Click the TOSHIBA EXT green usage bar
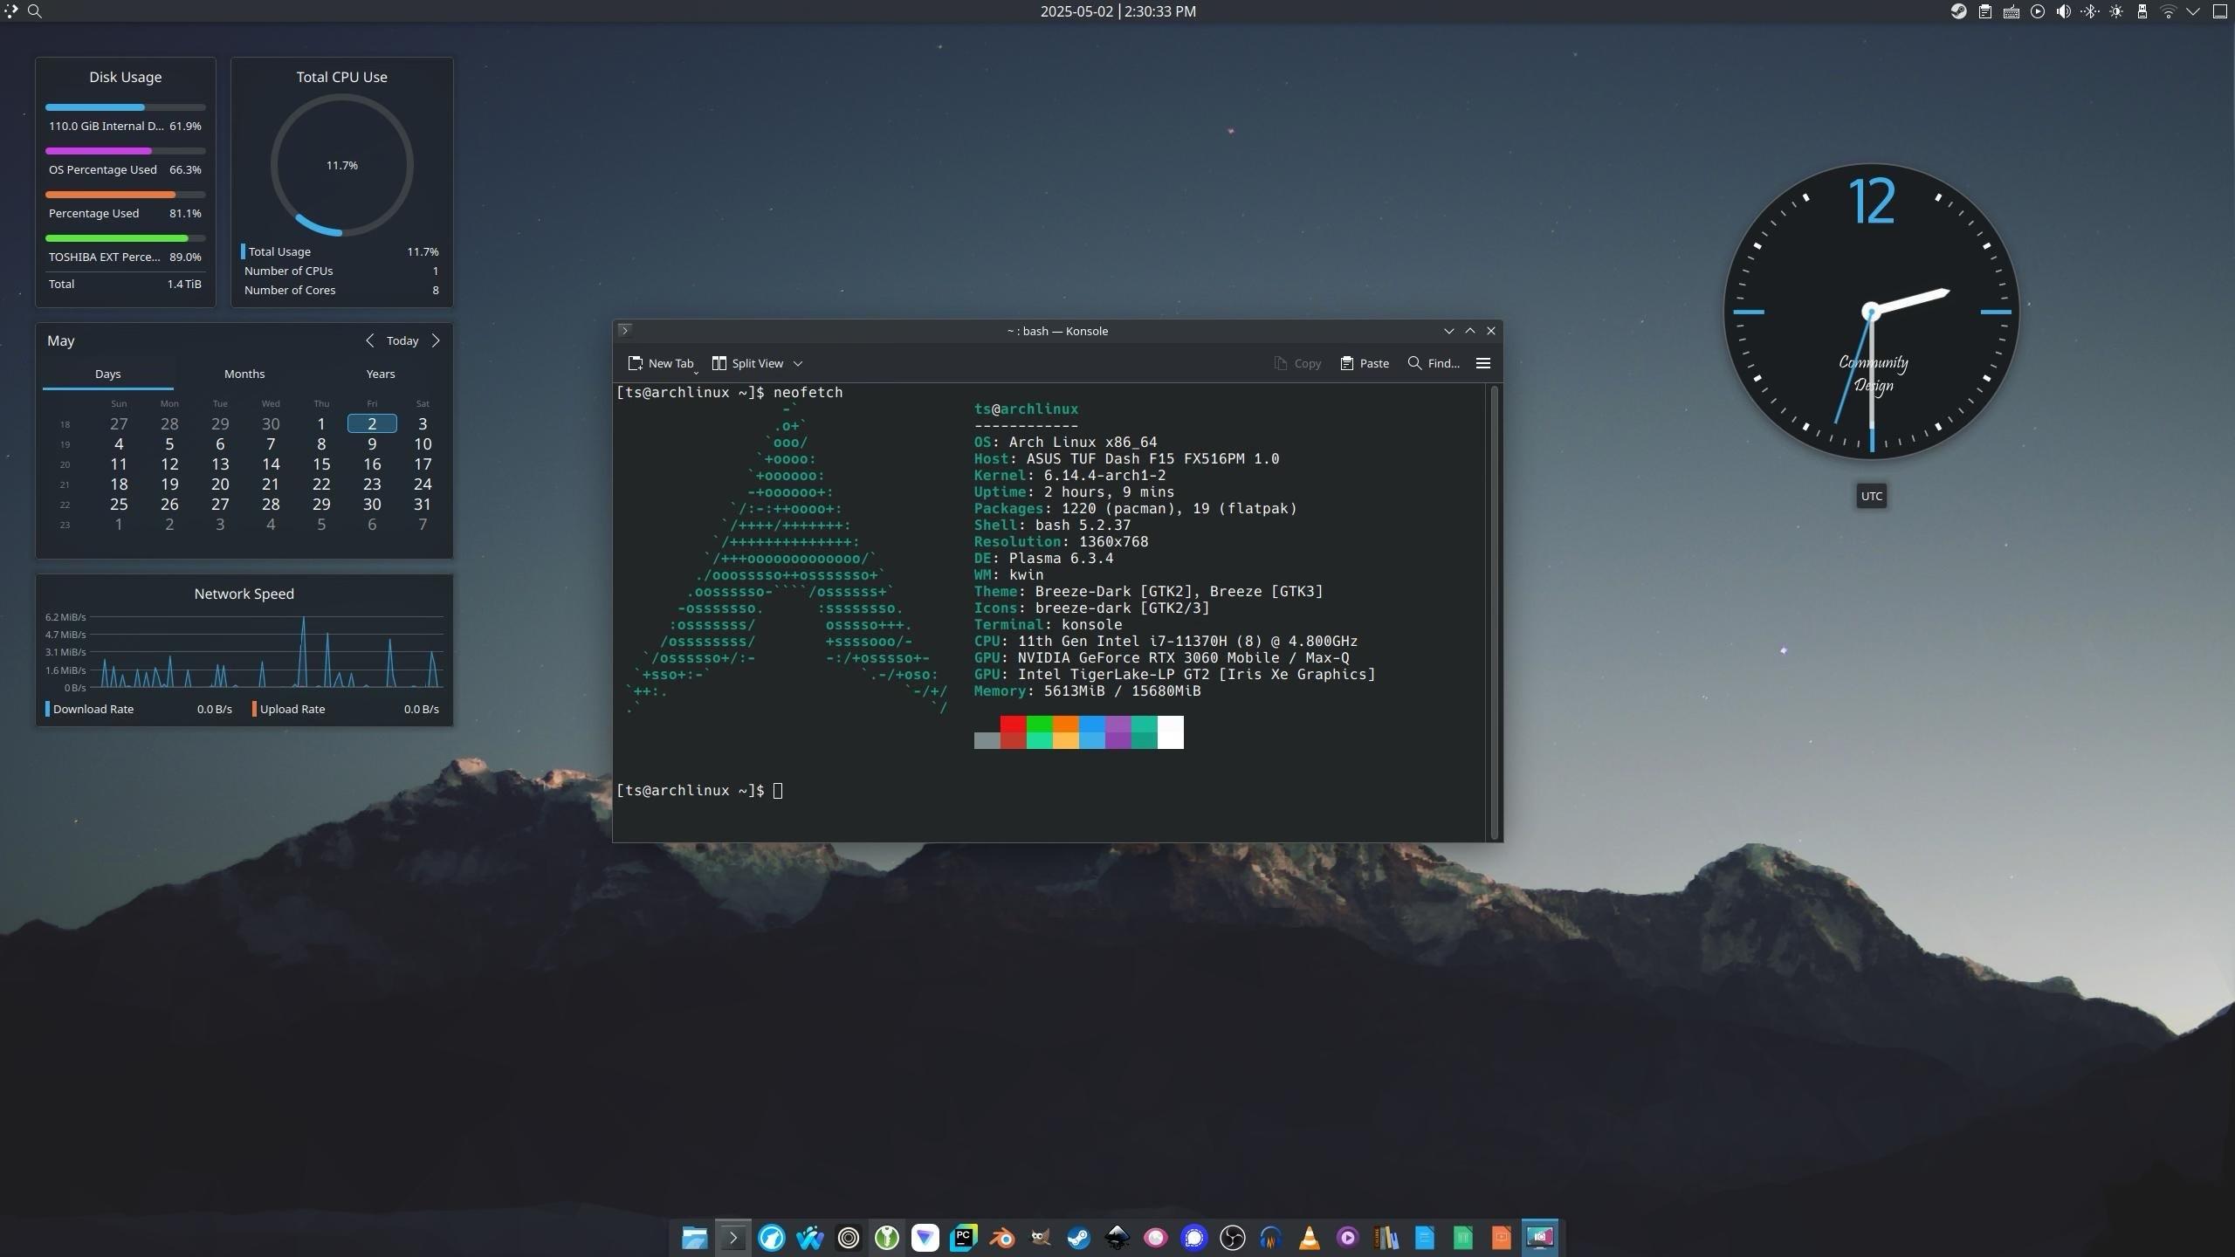The width and height of the screenshot is (2235, 1257). click(x=126, y=237)
